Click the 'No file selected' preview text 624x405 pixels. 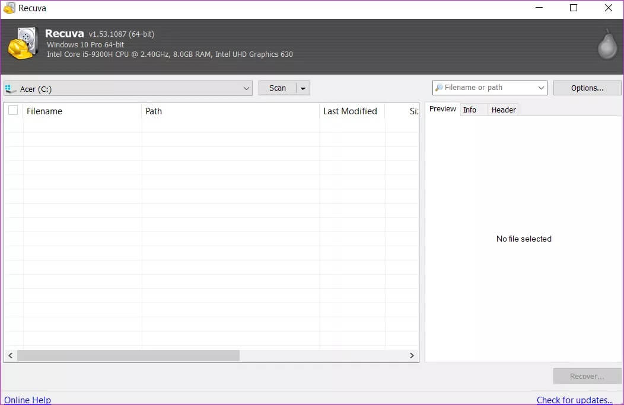pos(524,239)
